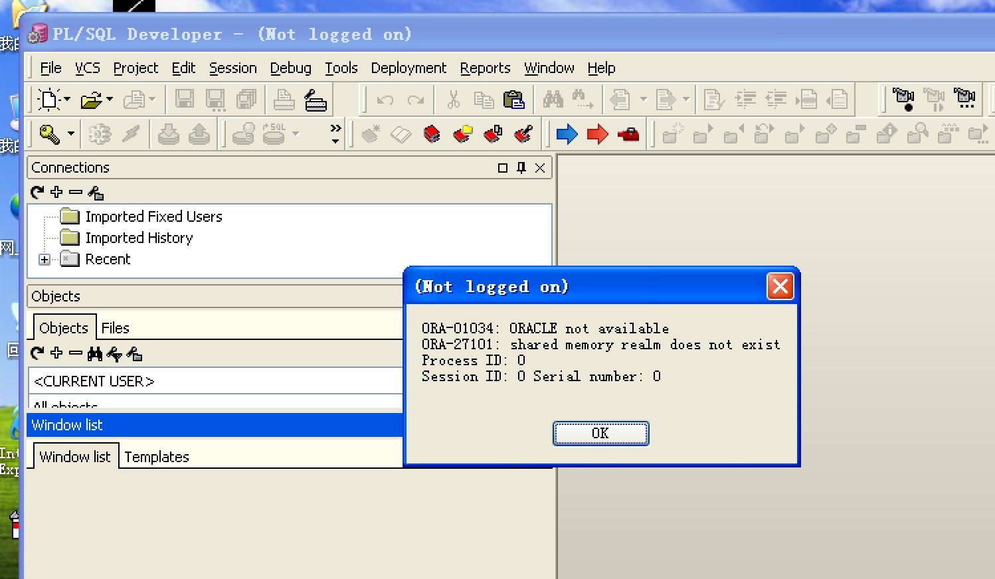The height and width of the screenshot is (579, 995).
Task: Open the File menu
Action: point(50,68)
